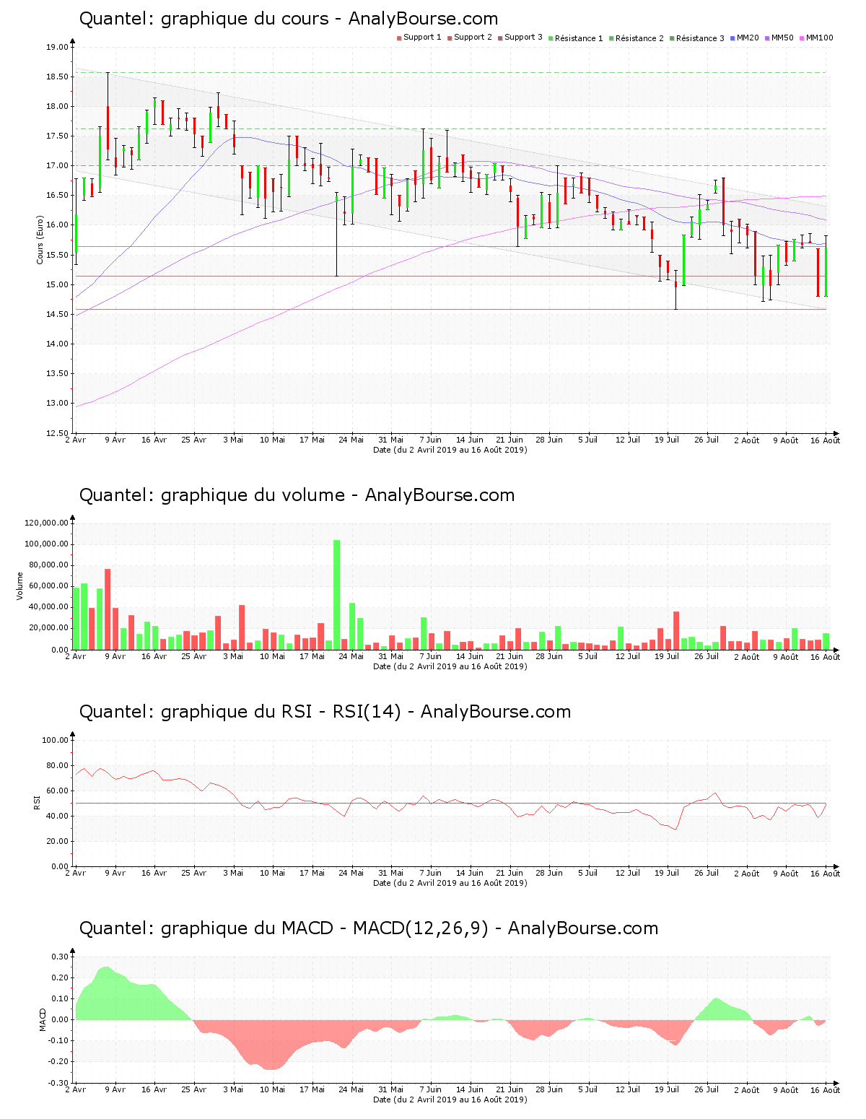Click the -0.20 MACD axis value

(59, 1062)
